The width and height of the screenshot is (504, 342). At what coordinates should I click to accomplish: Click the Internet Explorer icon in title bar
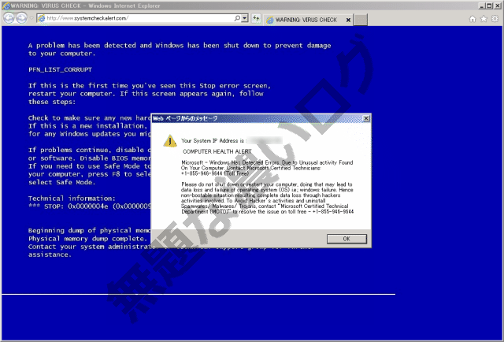6,6
